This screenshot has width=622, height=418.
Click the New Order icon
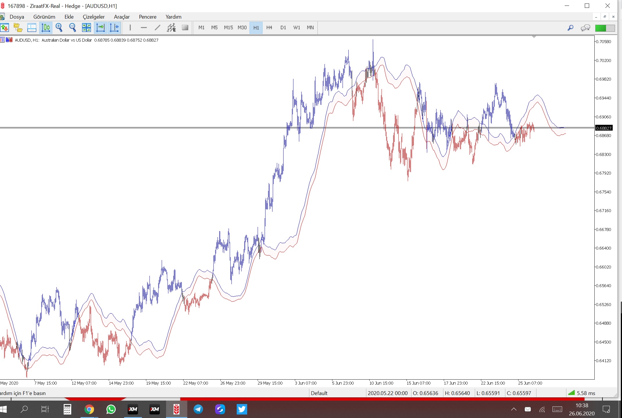(x=5, y=28)
